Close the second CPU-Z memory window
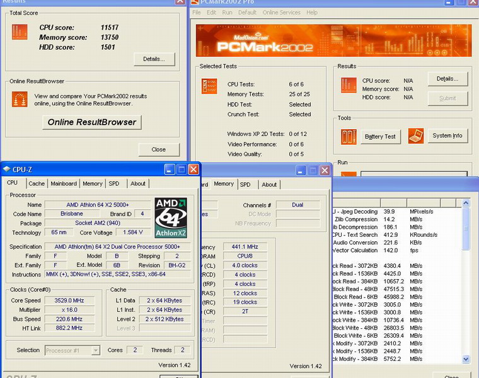The height and width of the screenshot is (378, 479). (325, 170)
